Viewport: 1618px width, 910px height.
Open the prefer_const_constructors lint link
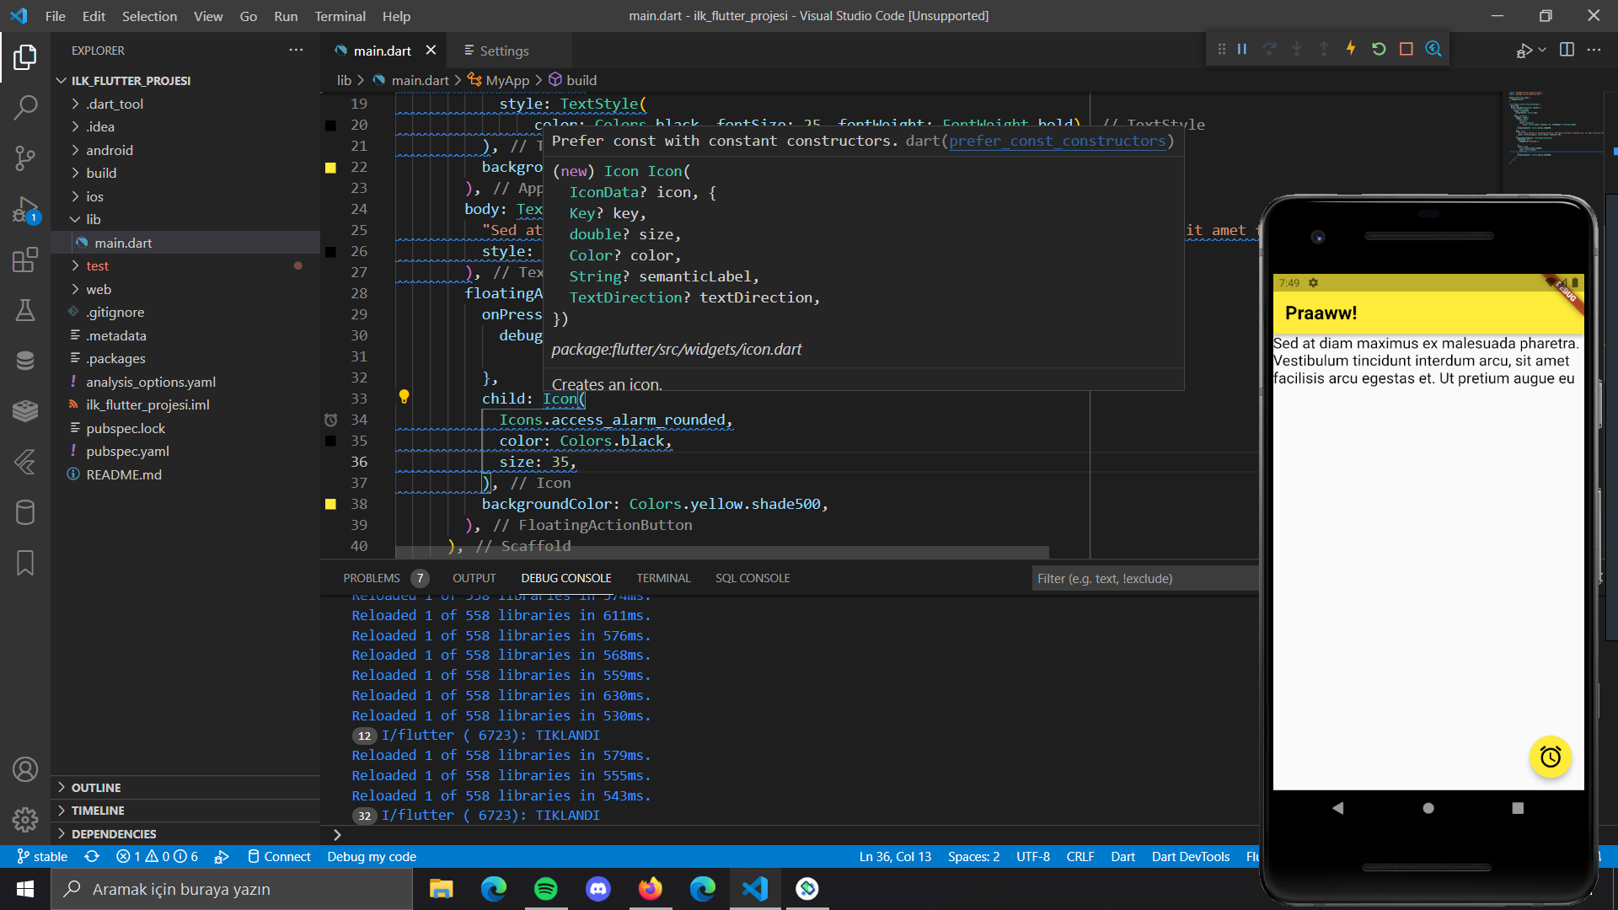pos(1057,141)
